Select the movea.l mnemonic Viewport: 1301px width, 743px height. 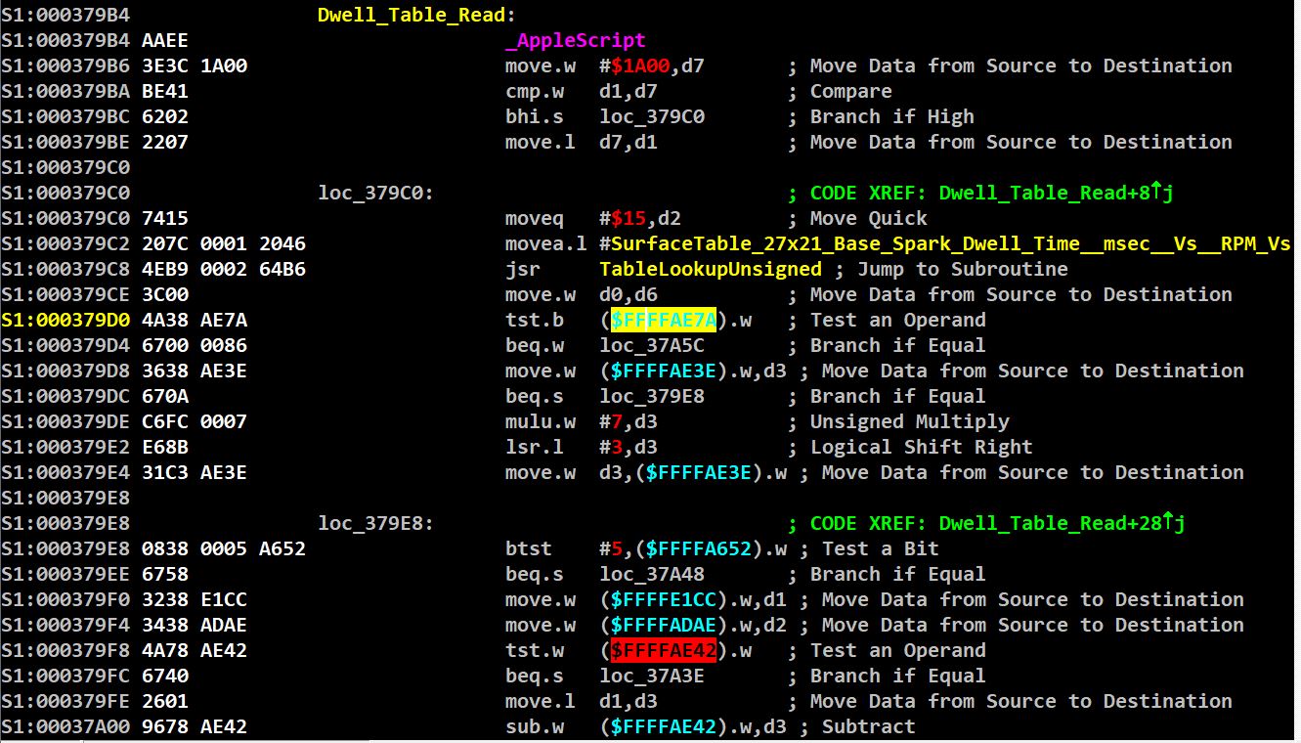tap(546, 243)
